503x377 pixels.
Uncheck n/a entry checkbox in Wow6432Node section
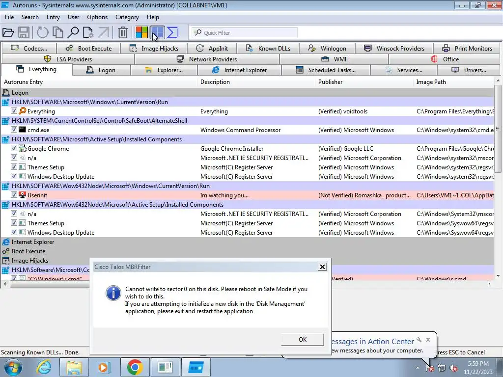pos(14,213)
